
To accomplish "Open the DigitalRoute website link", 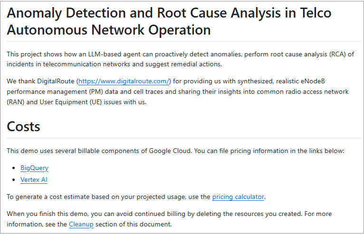I will (x=124, y=81).
